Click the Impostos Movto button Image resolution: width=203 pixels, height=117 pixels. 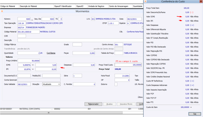pyautogui.click(x=126, y=104)
